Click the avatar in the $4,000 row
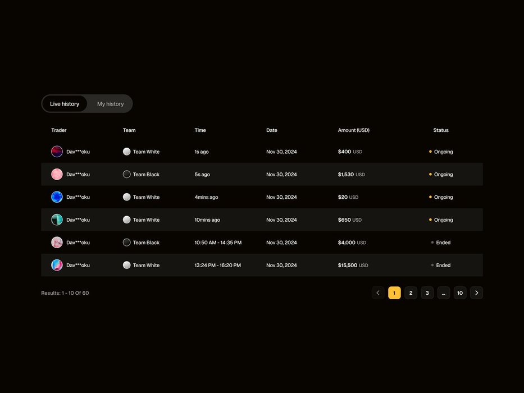 [x=57, y=243]
